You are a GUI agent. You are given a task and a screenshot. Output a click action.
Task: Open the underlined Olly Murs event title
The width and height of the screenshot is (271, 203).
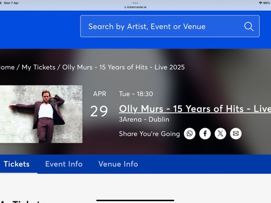click(195, 109)
